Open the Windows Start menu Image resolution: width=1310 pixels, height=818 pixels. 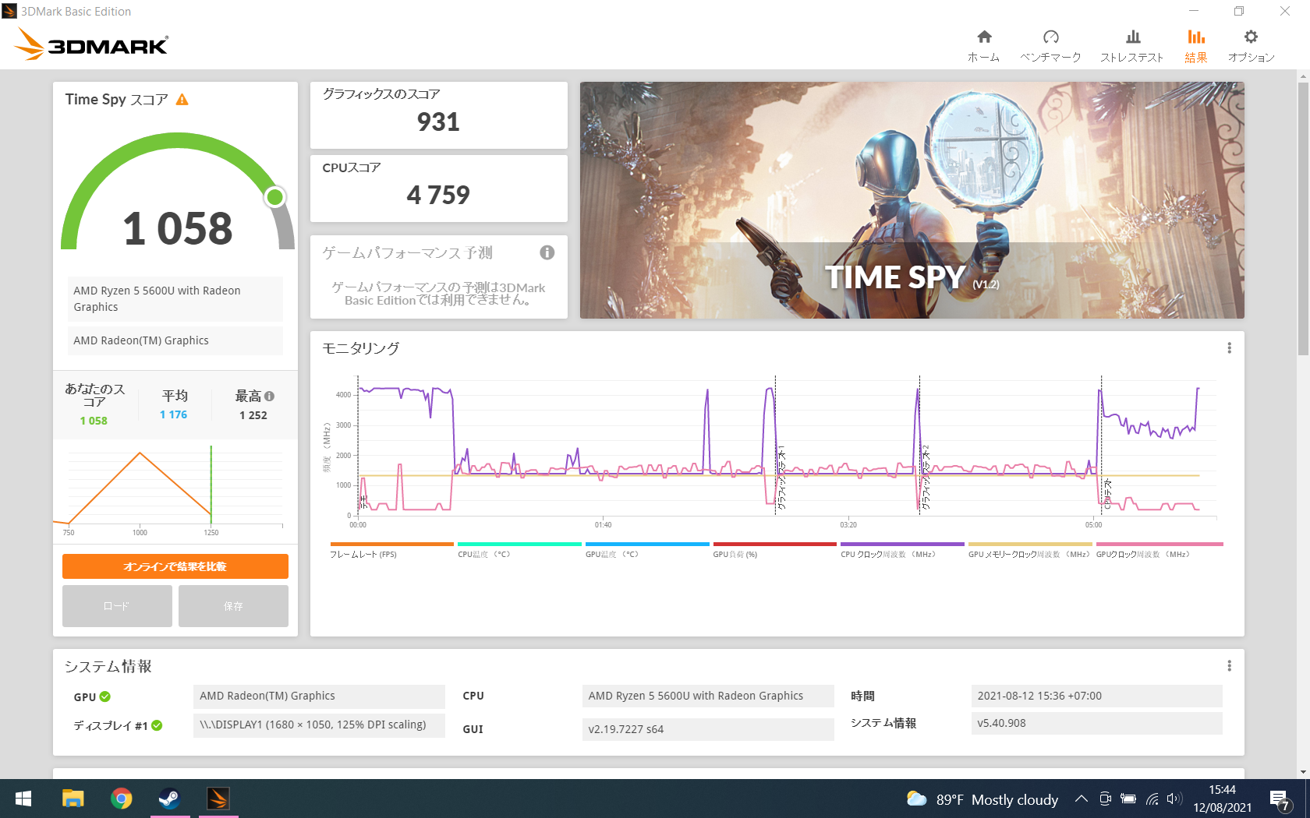23,799
